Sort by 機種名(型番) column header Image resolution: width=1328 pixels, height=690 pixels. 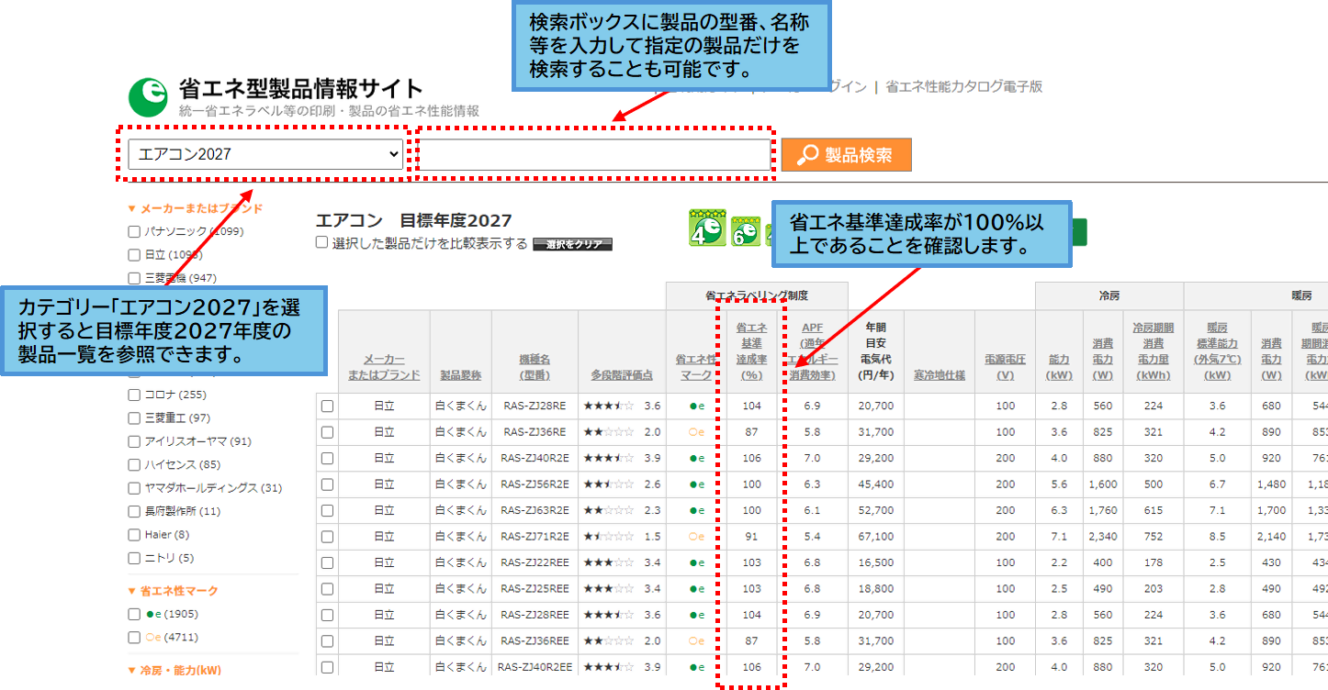(x=535, y=367)
